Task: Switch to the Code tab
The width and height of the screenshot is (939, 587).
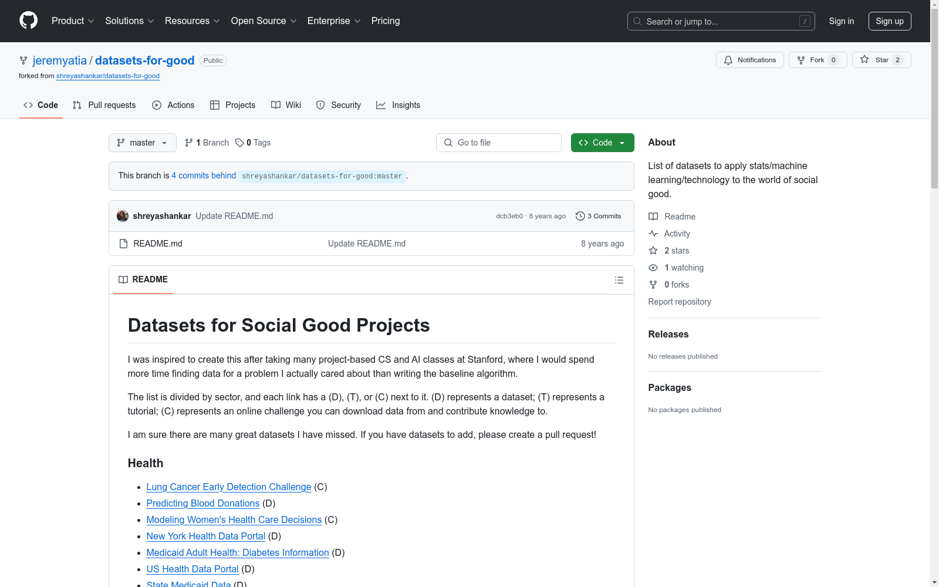Action: click(41, 105)
